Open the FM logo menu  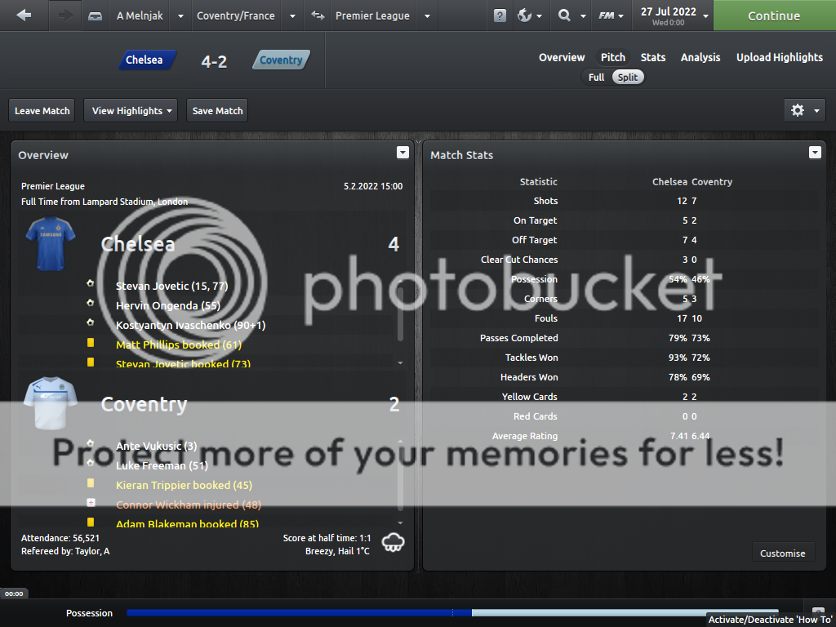point(607,16)
